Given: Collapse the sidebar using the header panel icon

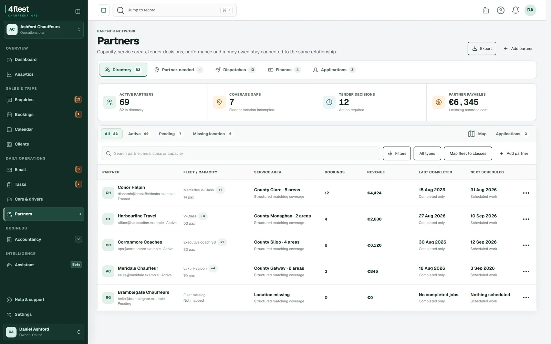Looking at the screenshot, I should point(78,11).
